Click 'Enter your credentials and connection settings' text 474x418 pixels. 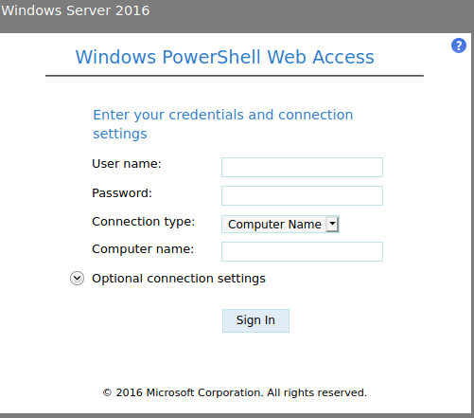click(223, 124)
